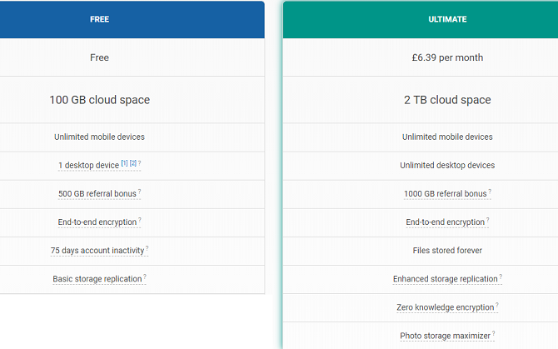
Task: Click the help icon after Enhanced storage replication
Action: tap(501, 277)
